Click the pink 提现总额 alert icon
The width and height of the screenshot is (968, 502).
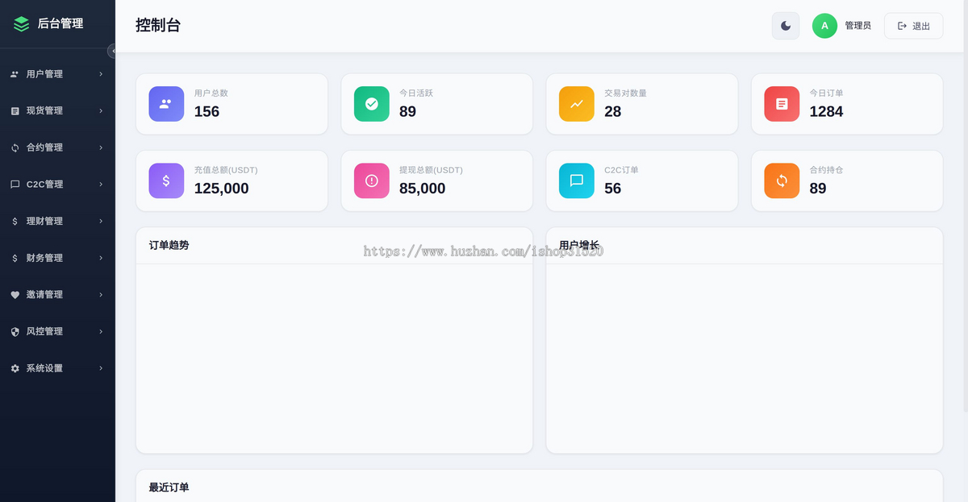371,180
